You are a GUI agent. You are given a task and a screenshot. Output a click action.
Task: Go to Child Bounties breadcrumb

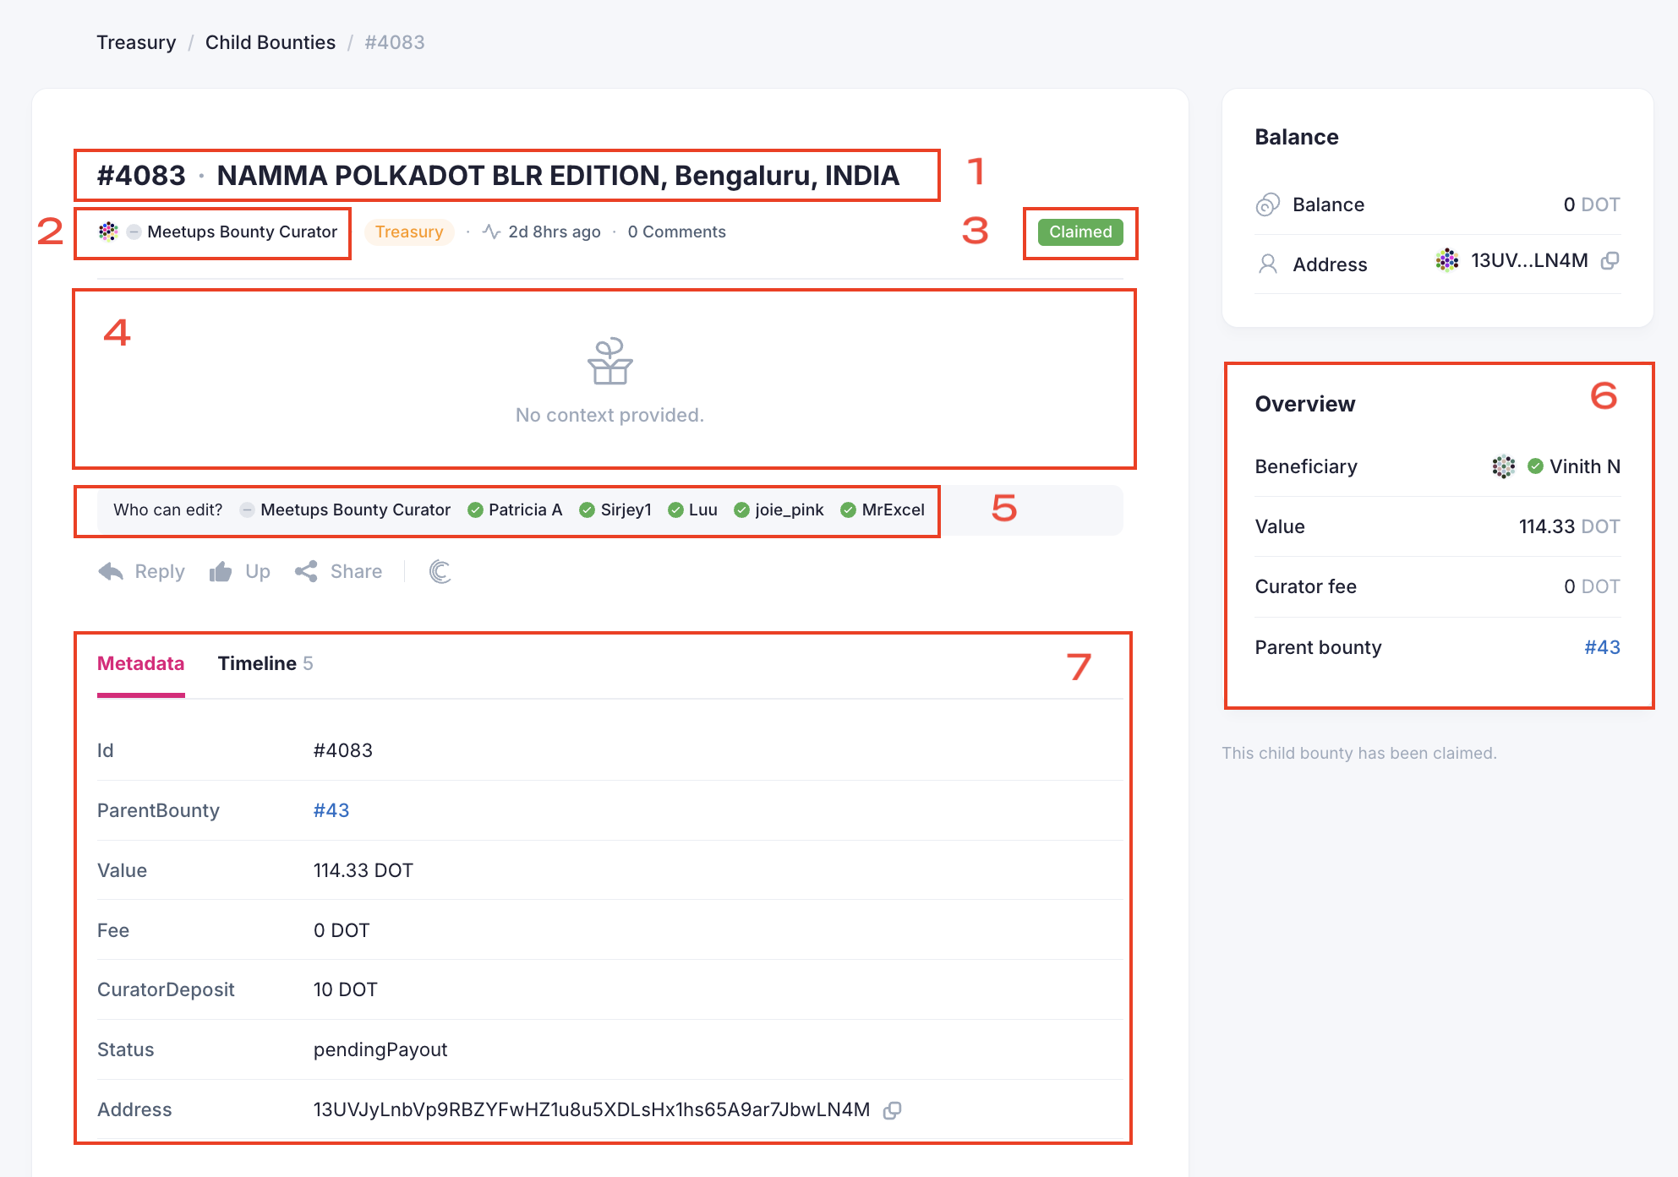pyautogui.click(x=270, y=42)
